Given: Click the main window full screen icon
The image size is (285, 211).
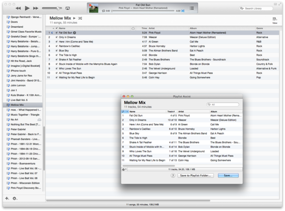Looking at the screenshot, I should [x=280, y=4].
